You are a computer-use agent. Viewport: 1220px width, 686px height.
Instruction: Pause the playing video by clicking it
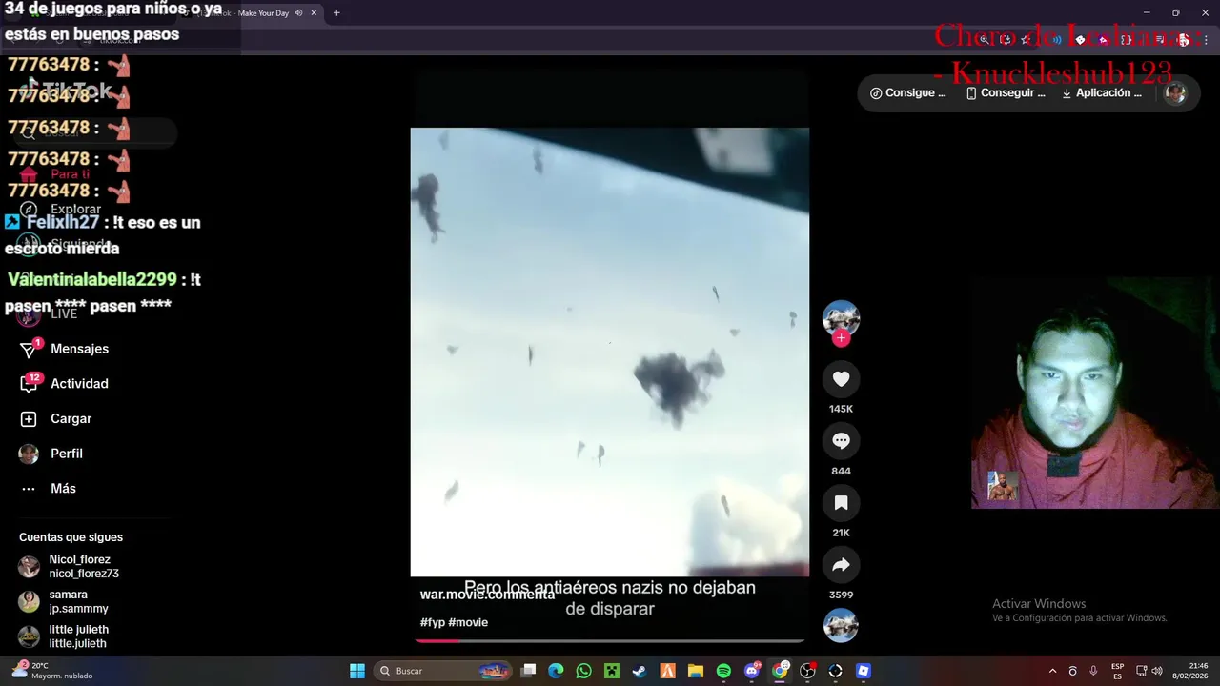click(609, 353)
